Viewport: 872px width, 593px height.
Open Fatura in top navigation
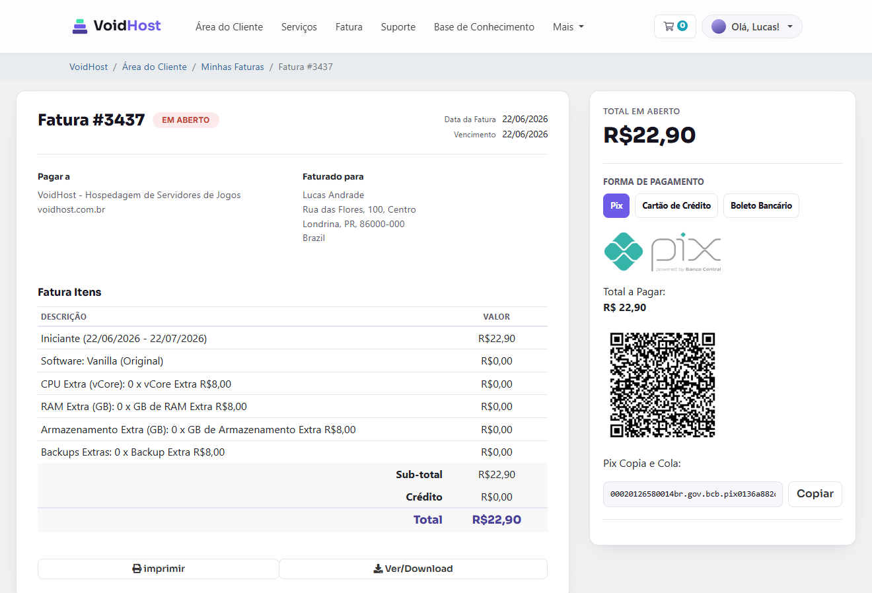[349, 27]
